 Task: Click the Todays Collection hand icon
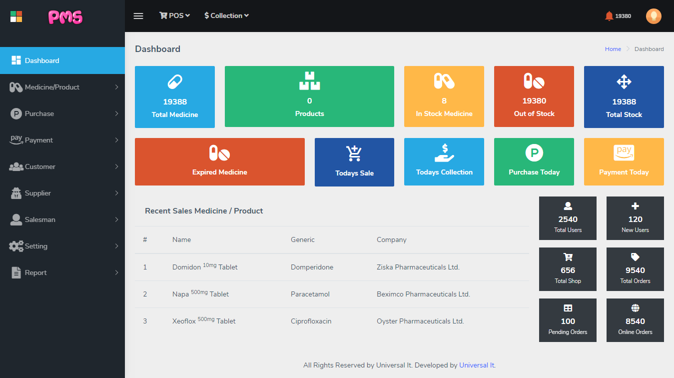tap(444, 152)
